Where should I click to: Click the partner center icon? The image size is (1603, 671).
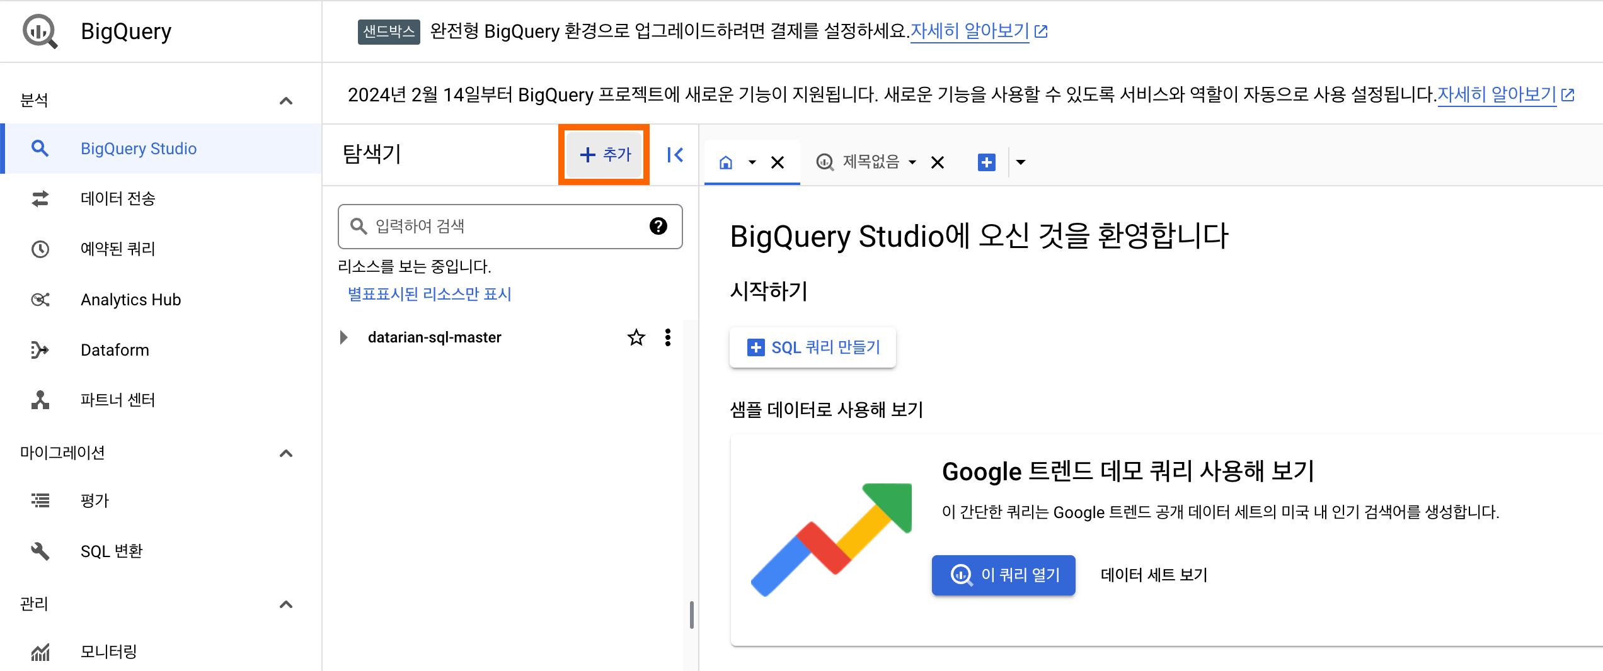40,400
